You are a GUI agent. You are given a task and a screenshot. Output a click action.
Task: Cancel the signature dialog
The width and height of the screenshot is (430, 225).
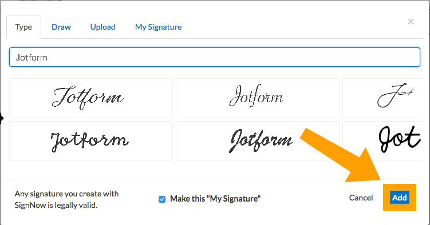tap(361, 198)
